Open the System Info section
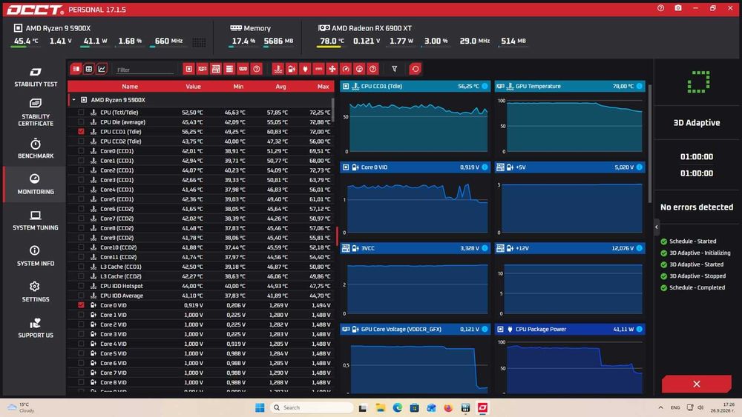The width and height of the screenshot is (742, 417). [x=36, y=256]
